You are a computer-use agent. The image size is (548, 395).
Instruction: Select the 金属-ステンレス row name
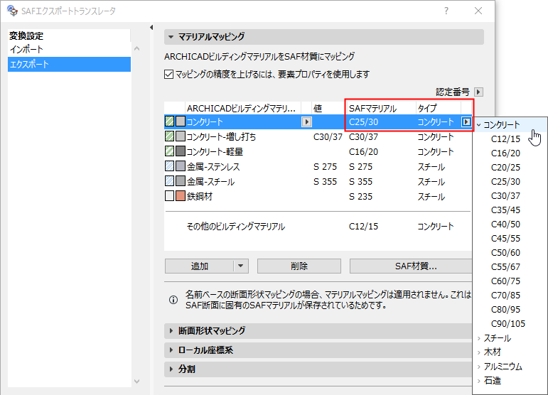[213, 166]
